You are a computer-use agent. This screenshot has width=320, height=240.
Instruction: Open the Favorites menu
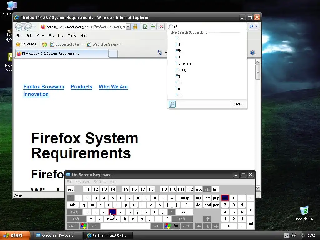tap(56, 36)
